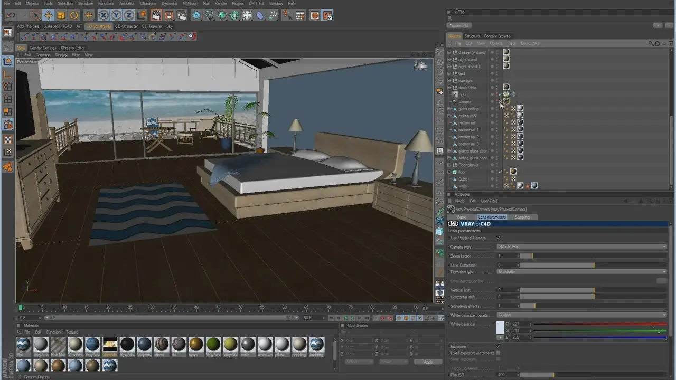Open the MoGraph menu
The width and height of the screenshot is (676, 380).
[x=190, y=3]
